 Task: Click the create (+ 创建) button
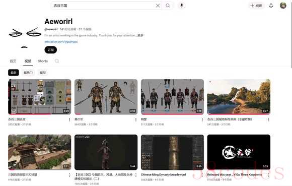tap(256, 6)
